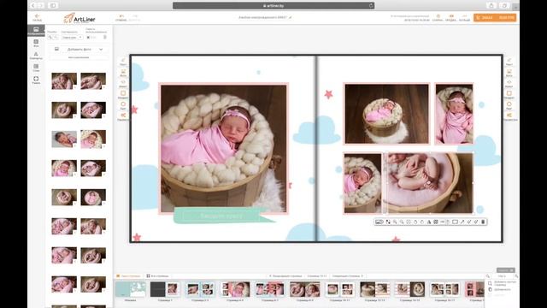The image size is (547, 308).
Task: Click the browser address bar
Action: [273, 6]
